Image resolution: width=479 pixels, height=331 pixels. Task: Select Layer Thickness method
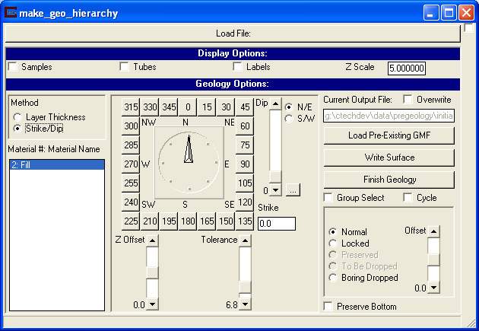[18, 117]
